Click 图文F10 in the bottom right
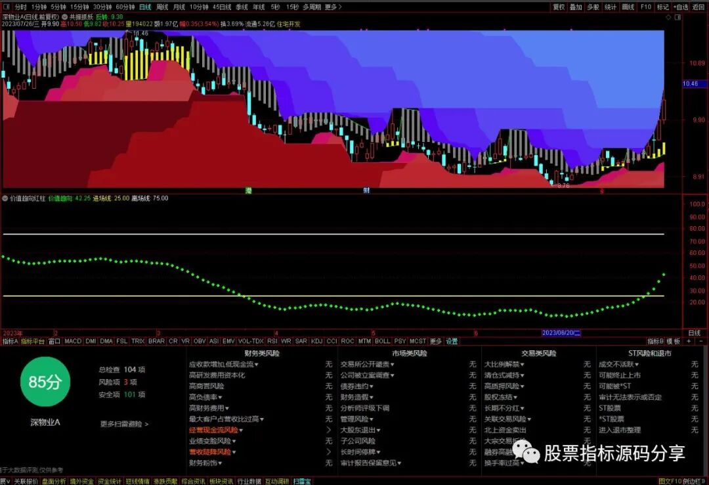 point(670,481)
